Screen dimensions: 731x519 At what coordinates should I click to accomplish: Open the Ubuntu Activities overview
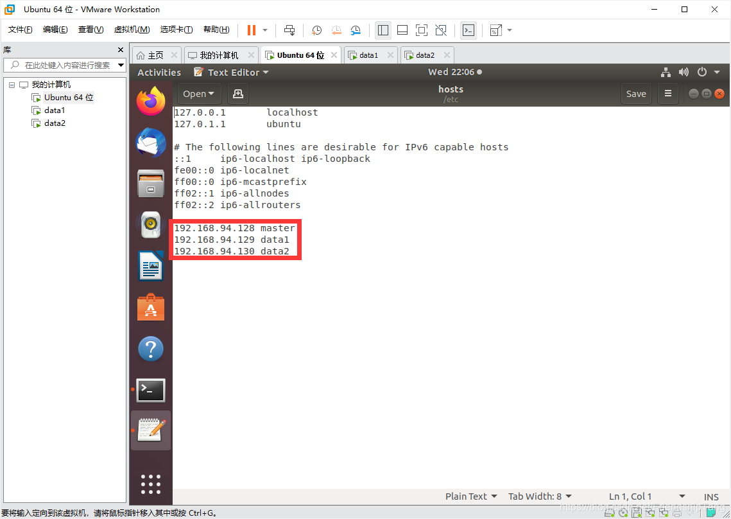pyautogui.click(x=159, y=73)
